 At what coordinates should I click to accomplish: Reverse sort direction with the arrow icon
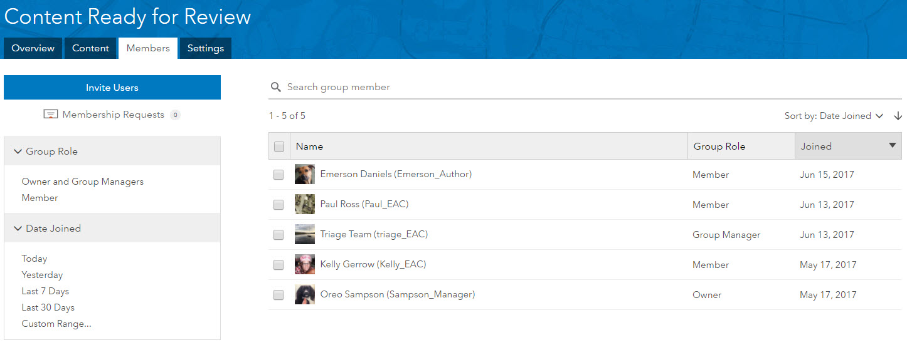[898, 116]
